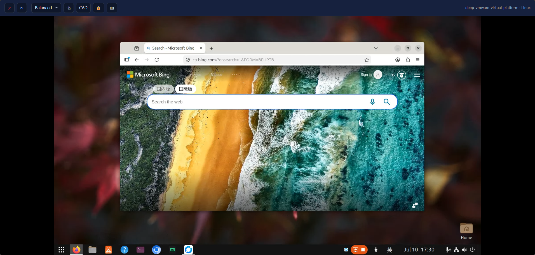535x255 pixels.
Task: Open the Videos link on Bing
Action: [x=217, y=74]
